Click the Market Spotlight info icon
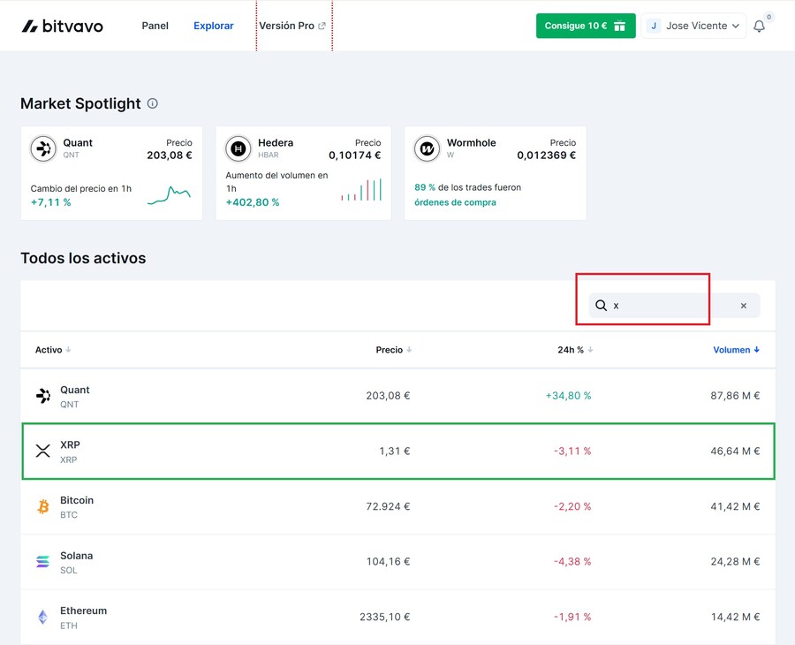Image resolution: width=795 pixels, height=645 pixels. pyautogui.click(x=153, y=103)
